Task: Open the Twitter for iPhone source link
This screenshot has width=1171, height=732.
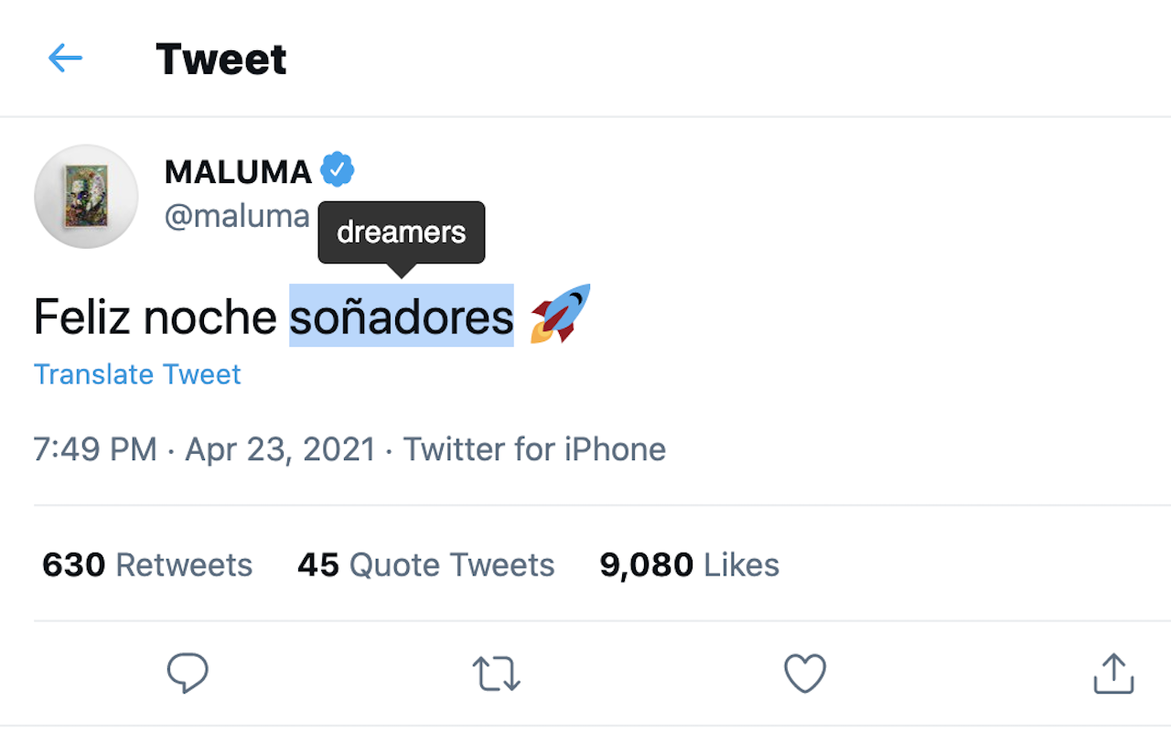Action: [x=534, y=449]
